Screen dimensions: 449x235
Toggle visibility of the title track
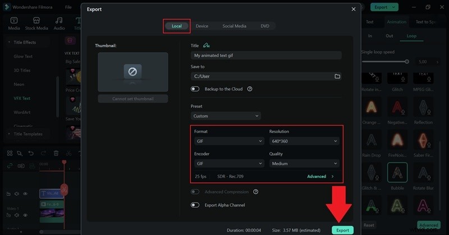pyautogui.click(x=25, y=194)
